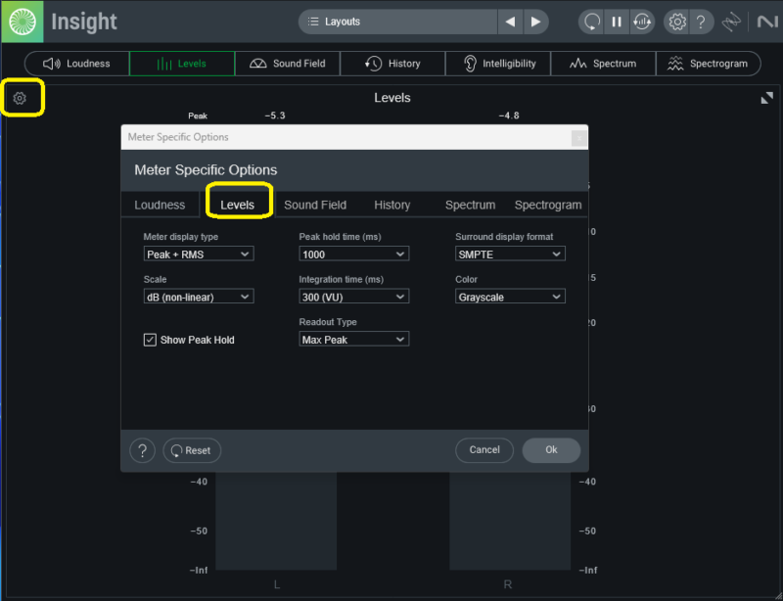Go to the previous layout
Image resolution: width=783 pixels, height=601 pixels.
tap(510, 22)
